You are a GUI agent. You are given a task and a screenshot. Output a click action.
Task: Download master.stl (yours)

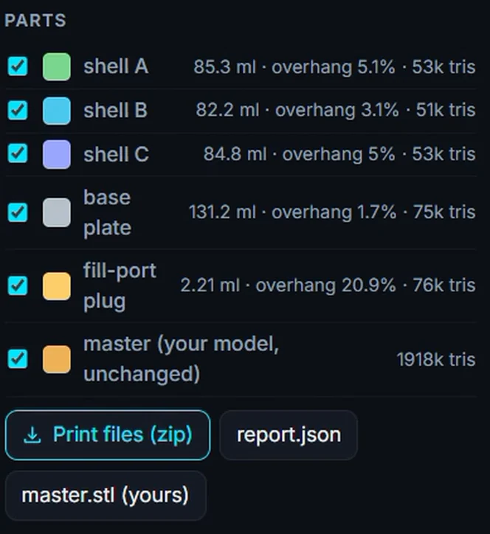(x=106, y=496)
